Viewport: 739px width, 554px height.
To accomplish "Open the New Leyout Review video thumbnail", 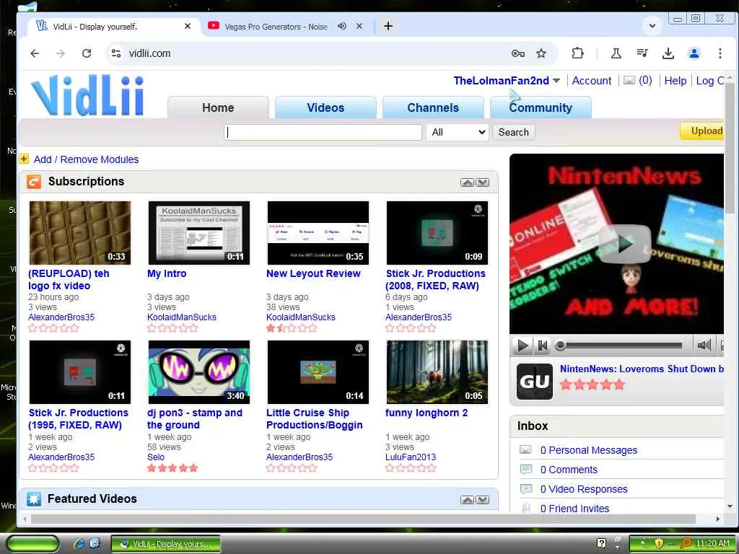I will pos(318,233).
